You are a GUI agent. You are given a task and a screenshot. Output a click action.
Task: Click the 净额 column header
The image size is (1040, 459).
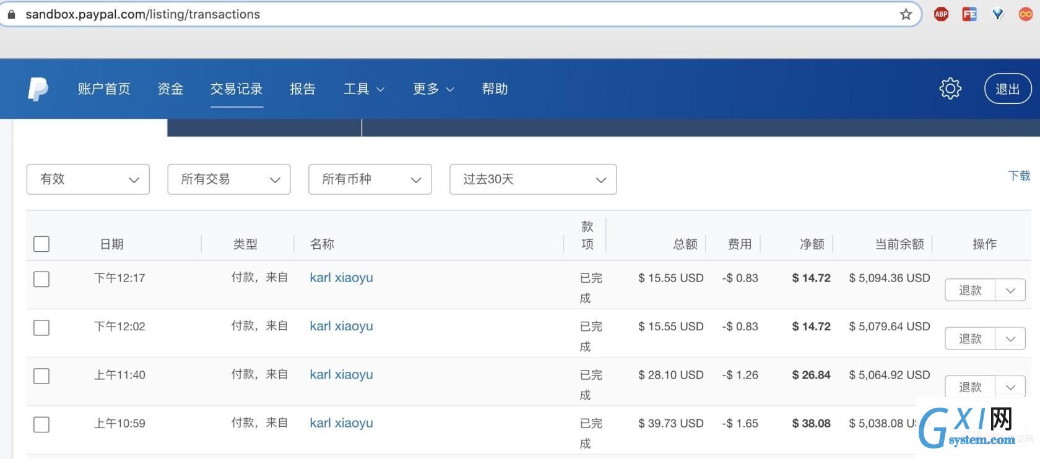click(x=812, y=244)
